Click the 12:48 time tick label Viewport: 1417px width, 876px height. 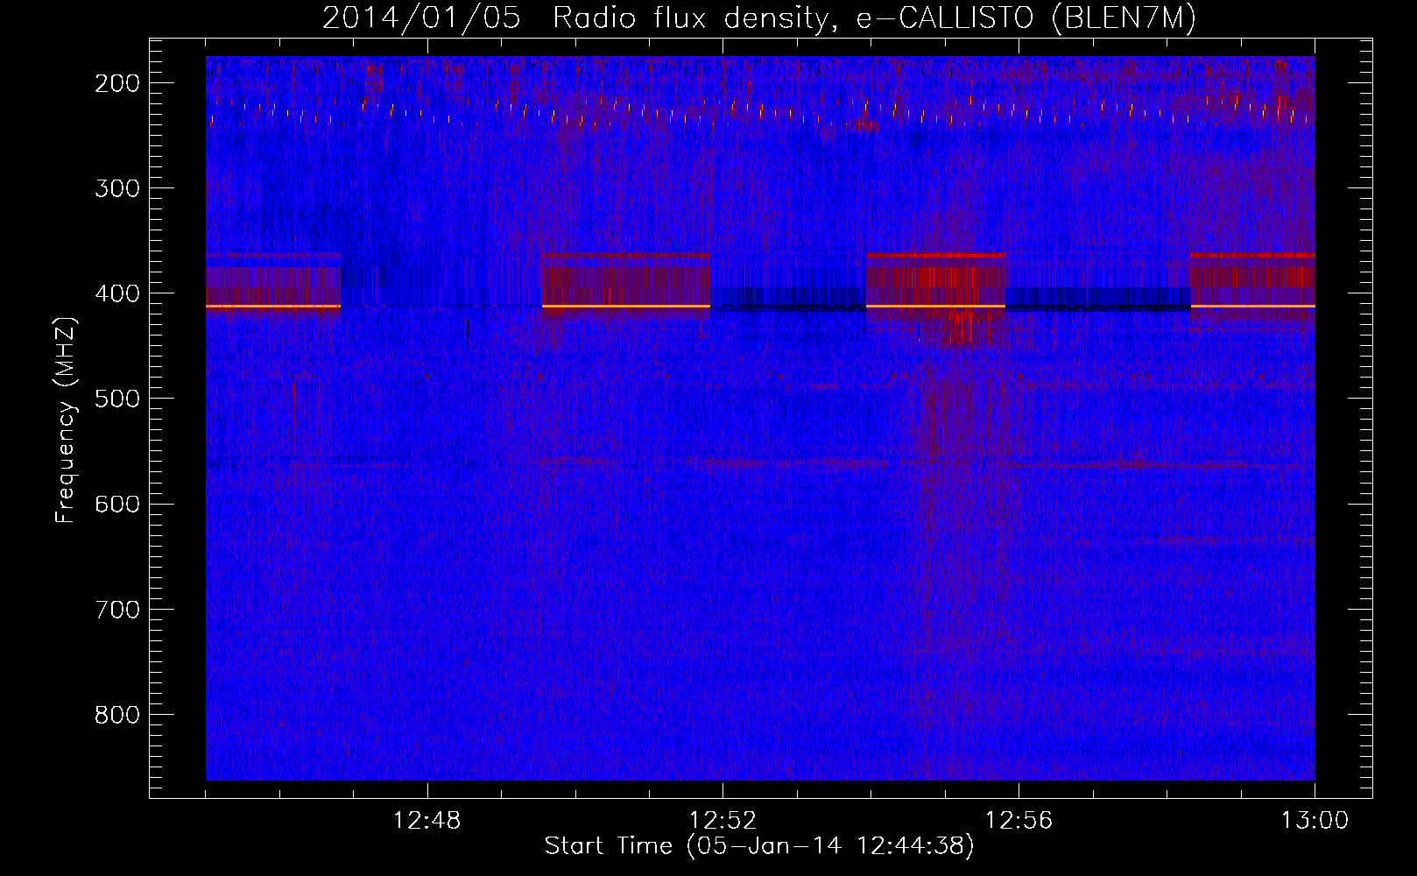427,821
